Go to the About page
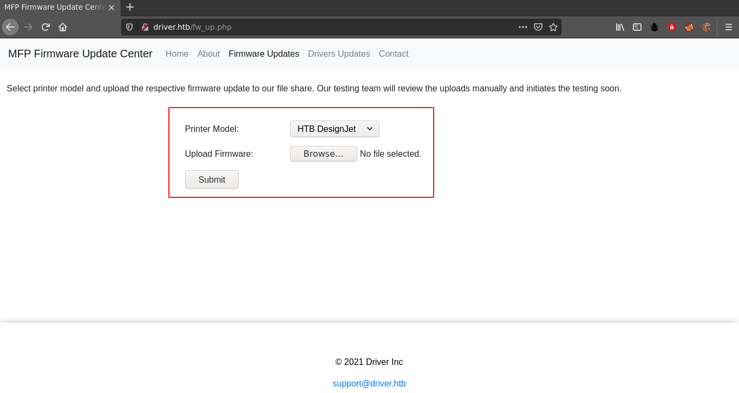 pos(208,54)
